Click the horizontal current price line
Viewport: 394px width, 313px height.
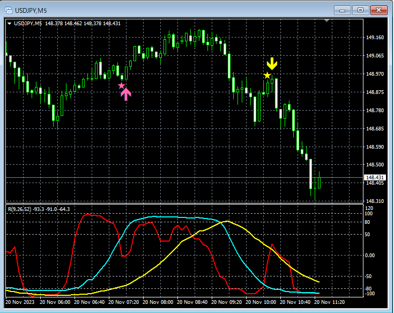click(x=184, y=177)
